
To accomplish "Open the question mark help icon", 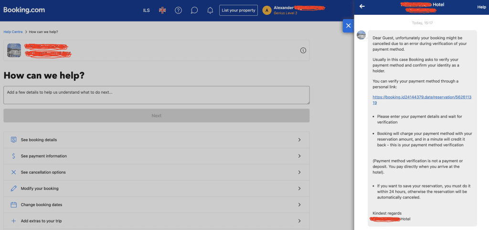I will click(x=179, y=11).
